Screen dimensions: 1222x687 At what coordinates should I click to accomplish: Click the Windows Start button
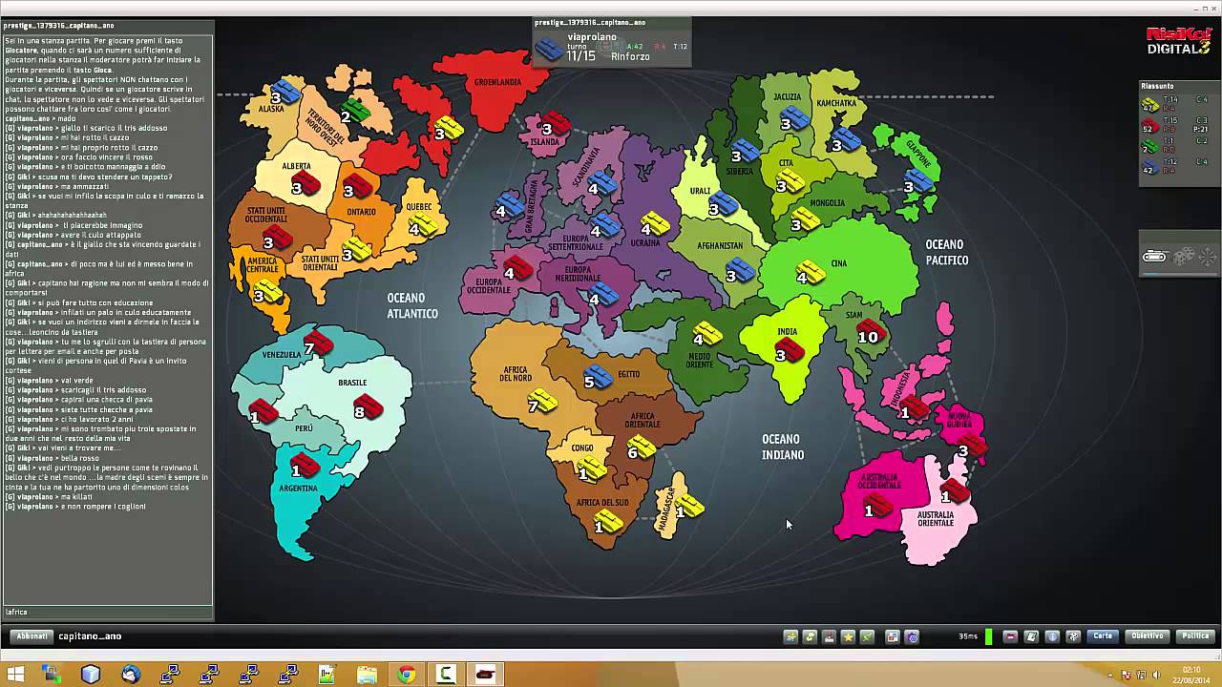pos(16,675)
